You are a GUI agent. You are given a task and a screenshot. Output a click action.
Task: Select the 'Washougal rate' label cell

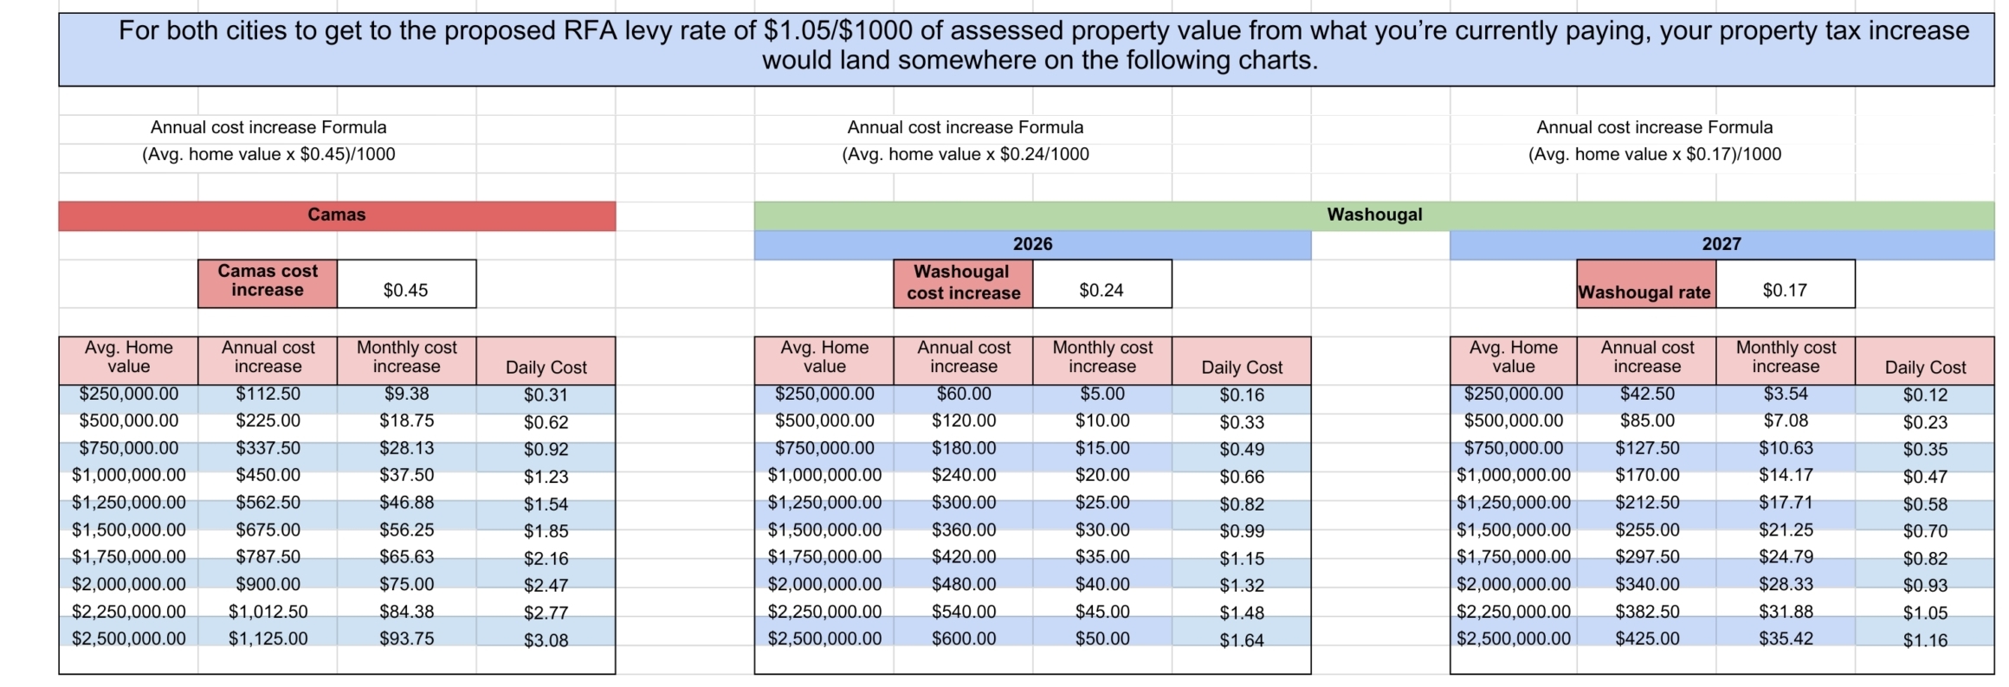pos(1646,283)
